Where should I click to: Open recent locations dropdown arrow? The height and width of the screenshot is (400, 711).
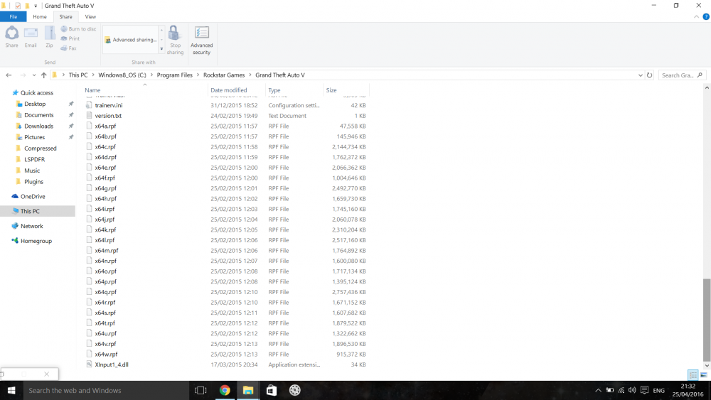point(34,75)
